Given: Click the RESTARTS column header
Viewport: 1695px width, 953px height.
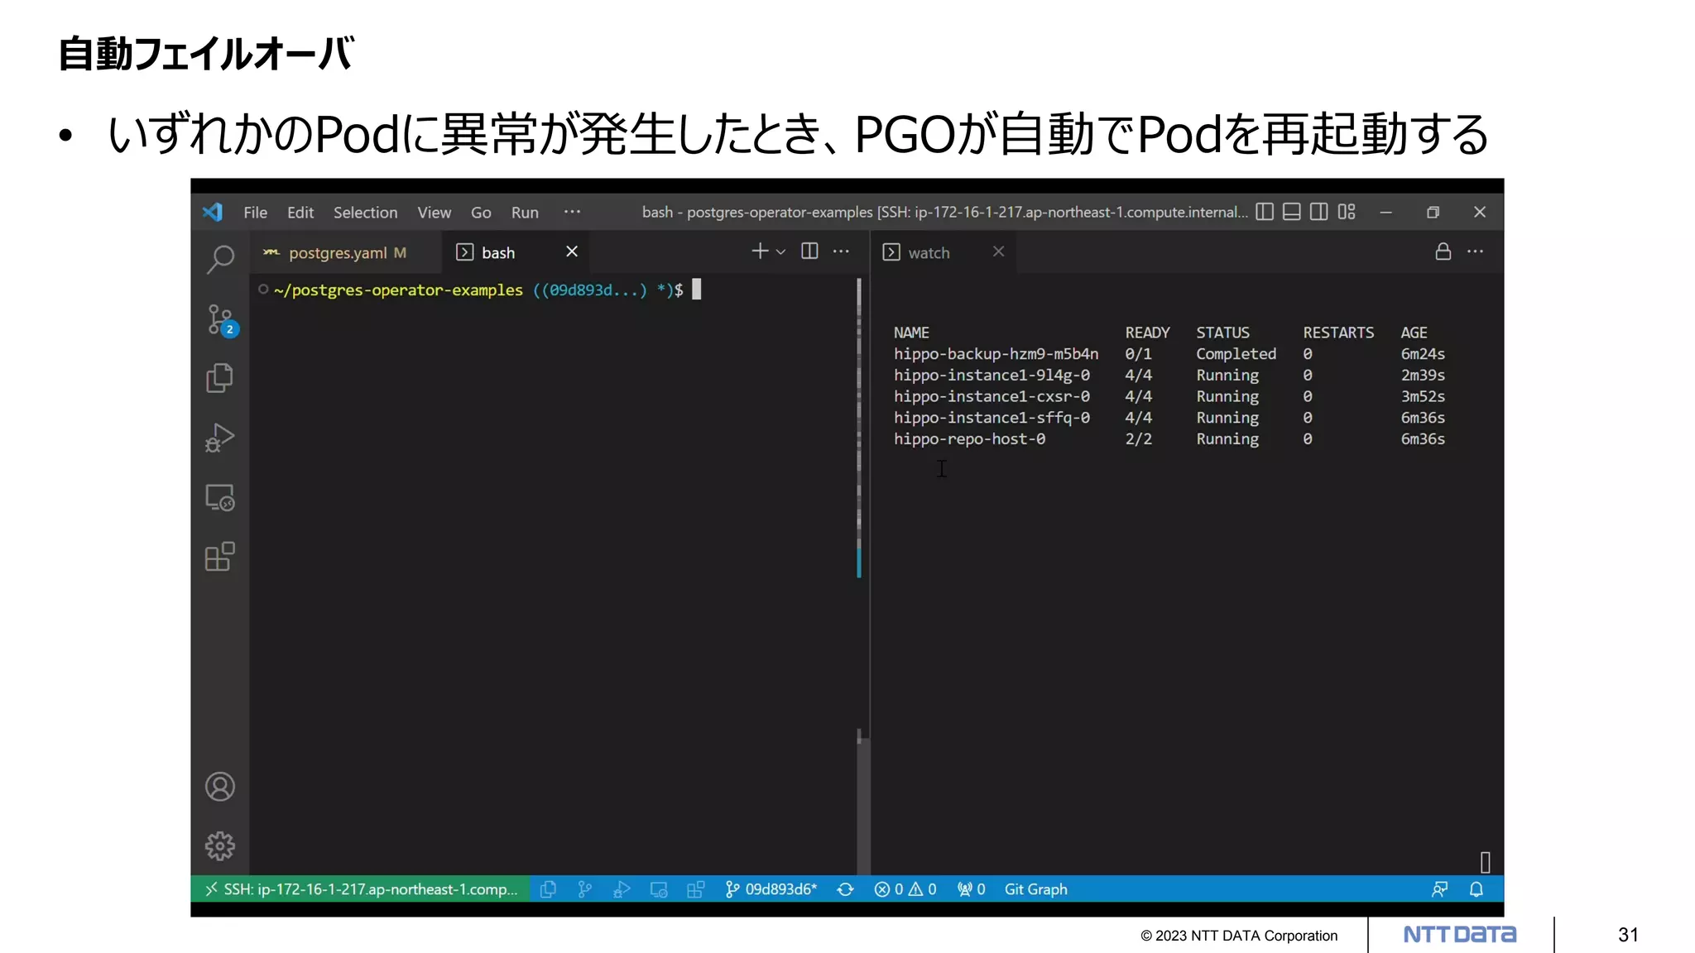Looking at the screenshot, I should click(x=1338, y=333).
